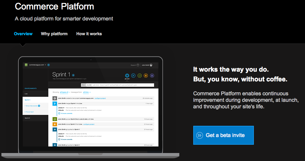Image resolution: width=305 pixels, height=161 pixels.
Task: Click the Get a beta invite button
Action: coord(223,135)
